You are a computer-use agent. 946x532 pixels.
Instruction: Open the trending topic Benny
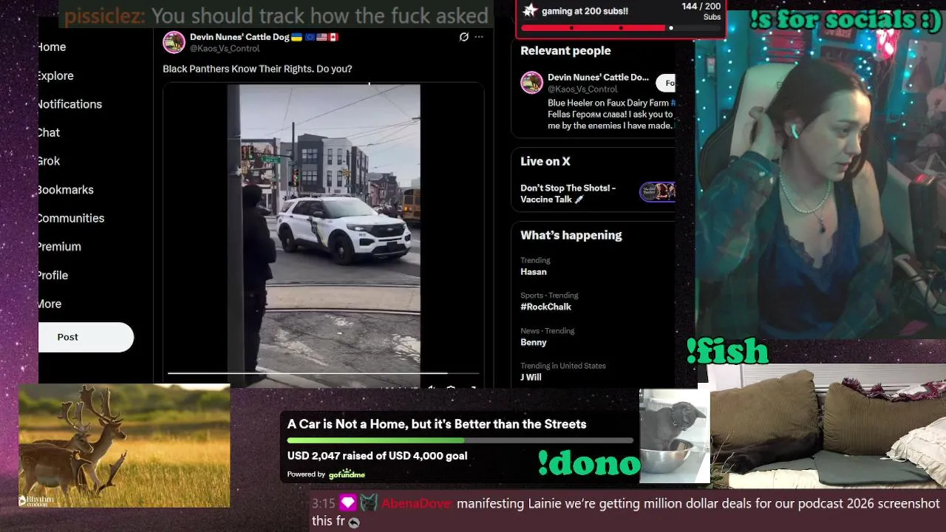click(534, 342)
